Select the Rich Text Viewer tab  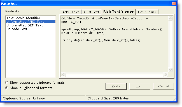point(118,12)
